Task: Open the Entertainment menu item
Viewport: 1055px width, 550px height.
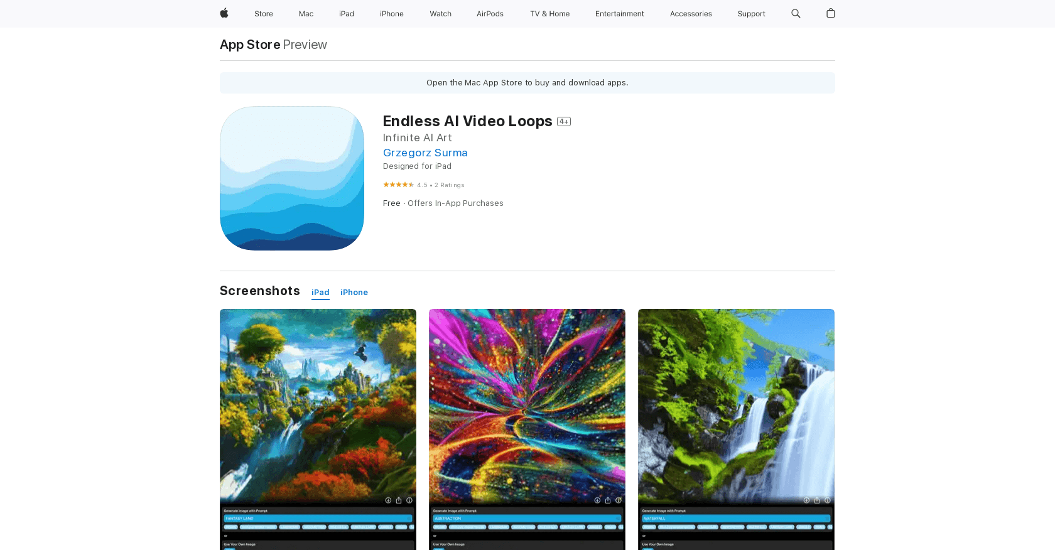Action: pyautogui.click(x=620, y=14)
